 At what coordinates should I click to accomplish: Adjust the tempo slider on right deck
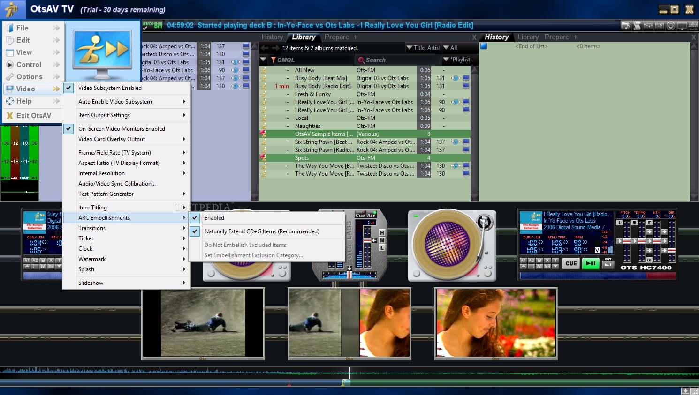(642, 241)
